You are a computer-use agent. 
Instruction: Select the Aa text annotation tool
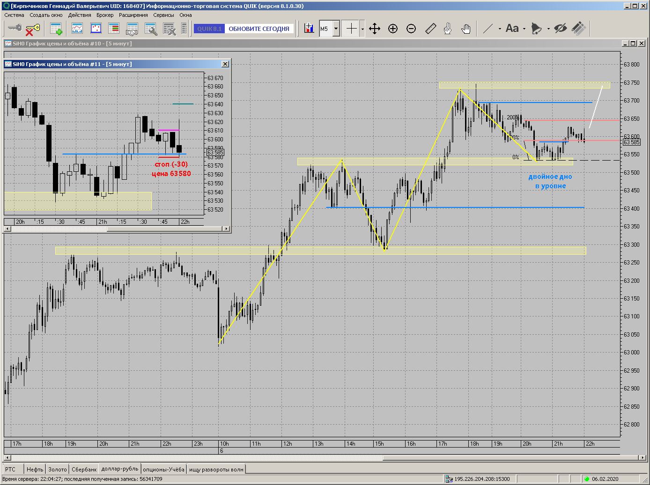click(512, 29)
